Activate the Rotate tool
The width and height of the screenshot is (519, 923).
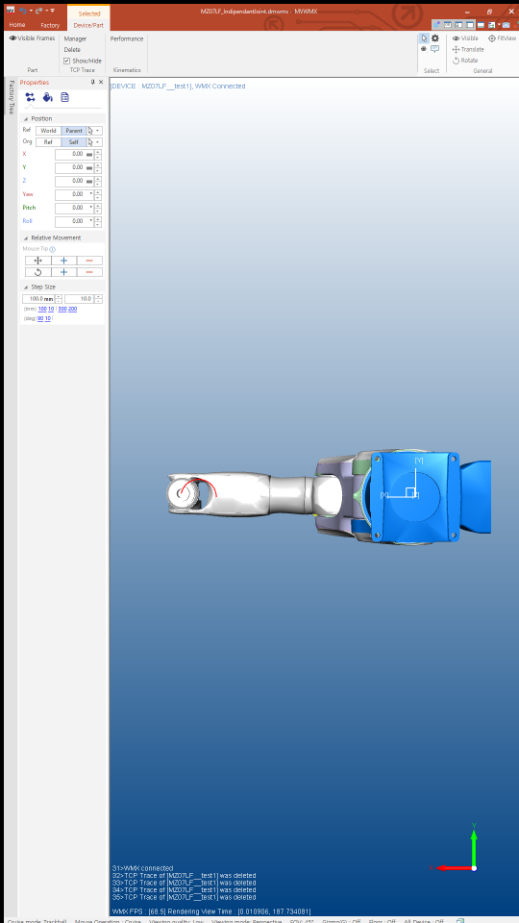(465, 60)
